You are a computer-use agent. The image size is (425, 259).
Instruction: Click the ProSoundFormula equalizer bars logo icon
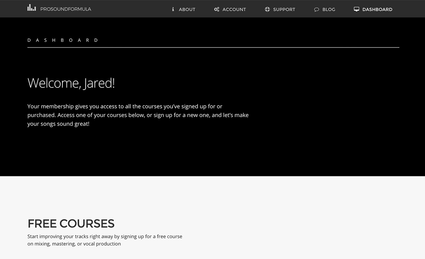(32, 8)
